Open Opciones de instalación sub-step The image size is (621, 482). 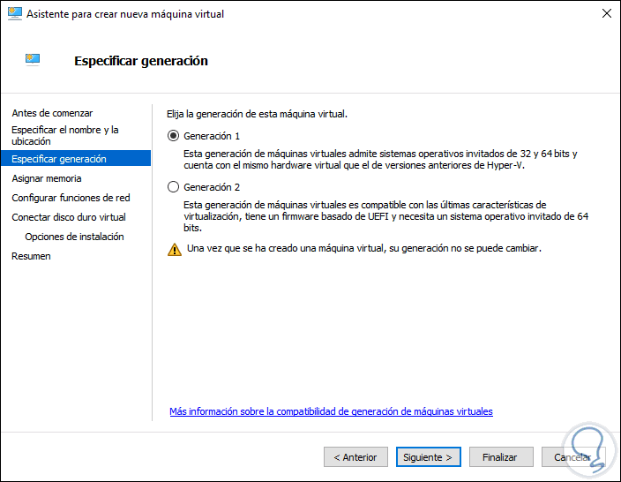[74, 237]
